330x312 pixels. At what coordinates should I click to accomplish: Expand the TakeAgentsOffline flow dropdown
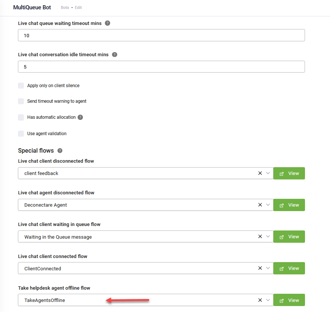pyautogui.click(x=268, y=300)
